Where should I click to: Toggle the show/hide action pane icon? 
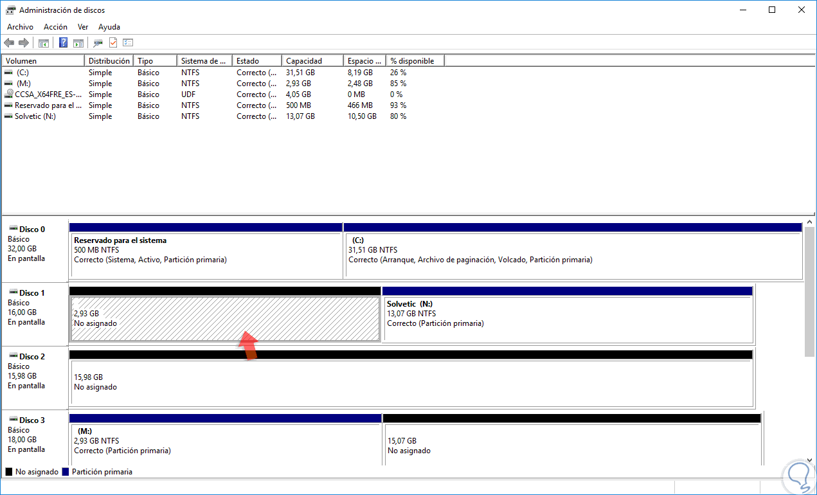[78, 43]
